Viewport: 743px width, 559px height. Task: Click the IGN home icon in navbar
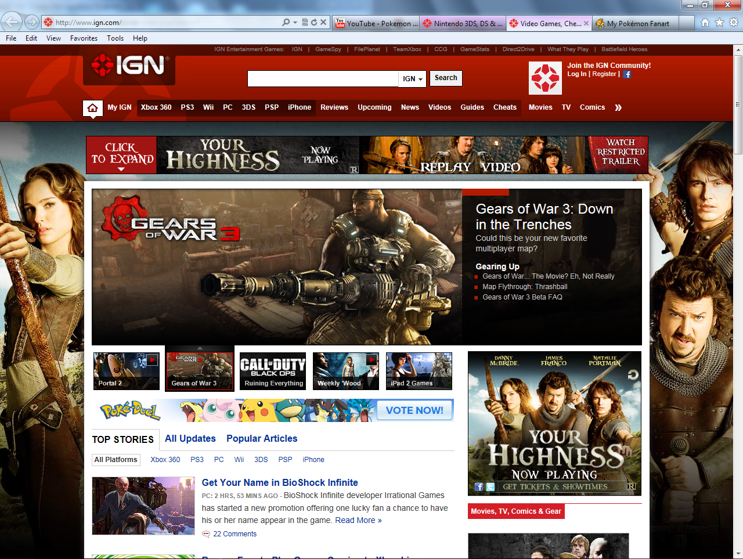pyautogui.click(x=93, y=108)
